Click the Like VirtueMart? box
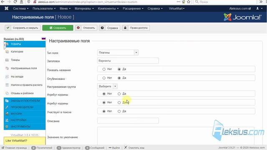267x150 pixels. pyautogui.click(x=25, y=141)
